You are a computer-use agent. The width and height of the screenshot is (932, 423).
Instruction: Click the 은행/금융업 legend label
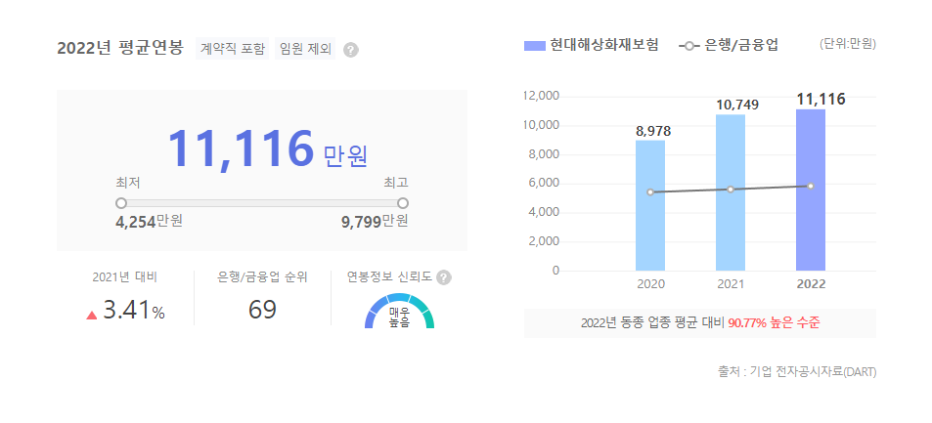(x=741, y=45)
